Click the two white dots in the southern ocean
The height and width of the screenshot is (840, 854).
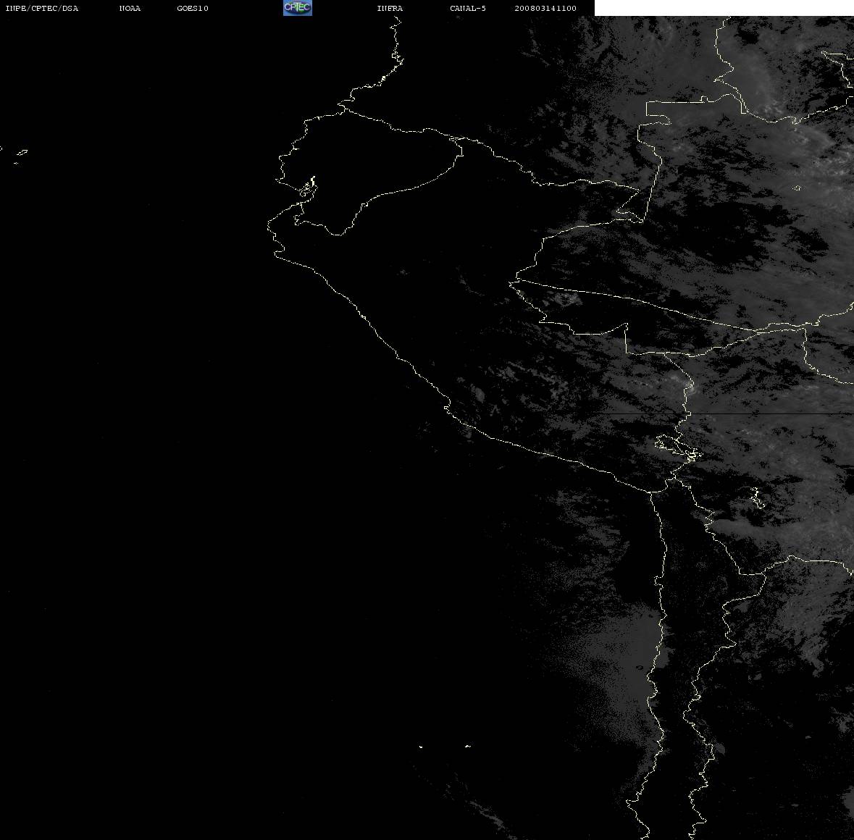pos(444,747)
